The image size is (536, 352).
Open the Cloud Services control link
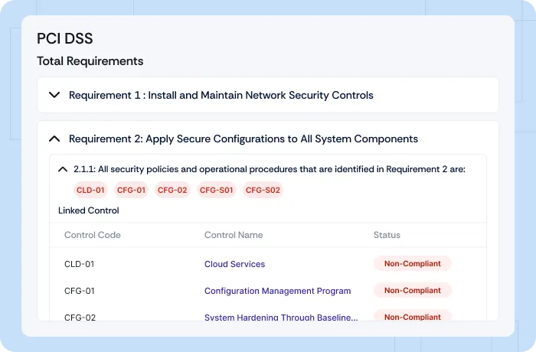tap(234, 264)
